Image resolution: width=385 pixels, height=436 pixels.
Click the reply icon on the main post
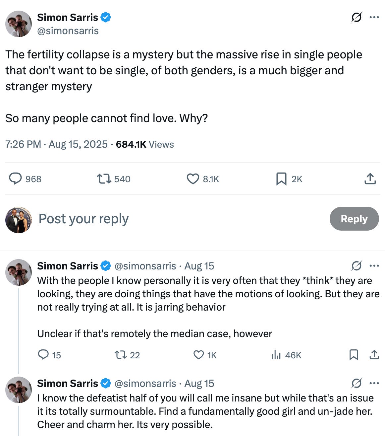pos(15,179)
